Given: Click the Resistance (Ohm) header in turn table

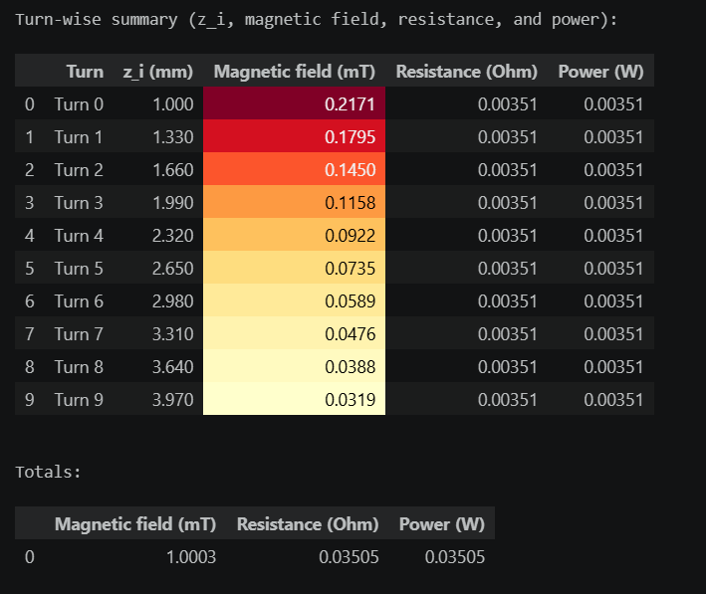Looking at the screenshot, I should tap(466, 71).
